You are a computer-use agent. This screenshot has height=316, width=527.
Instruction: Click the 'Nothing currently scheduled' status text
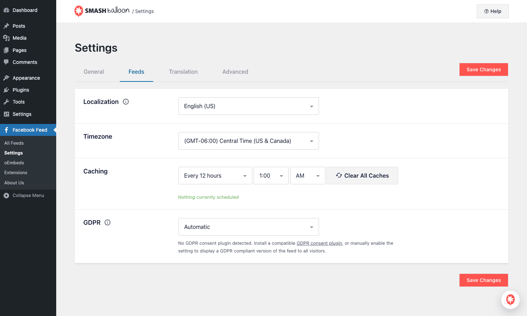click(x=208, y=197)
